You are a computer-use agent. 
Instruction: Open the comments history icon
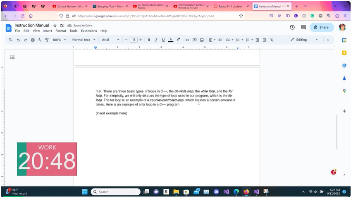(303, 27)
